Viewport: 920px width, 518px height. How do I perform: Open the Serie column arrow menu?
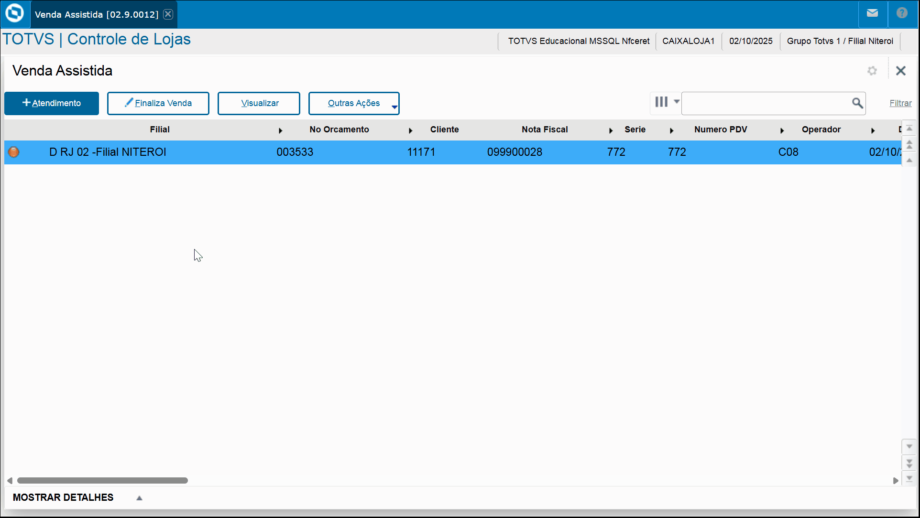click(671, 130)
